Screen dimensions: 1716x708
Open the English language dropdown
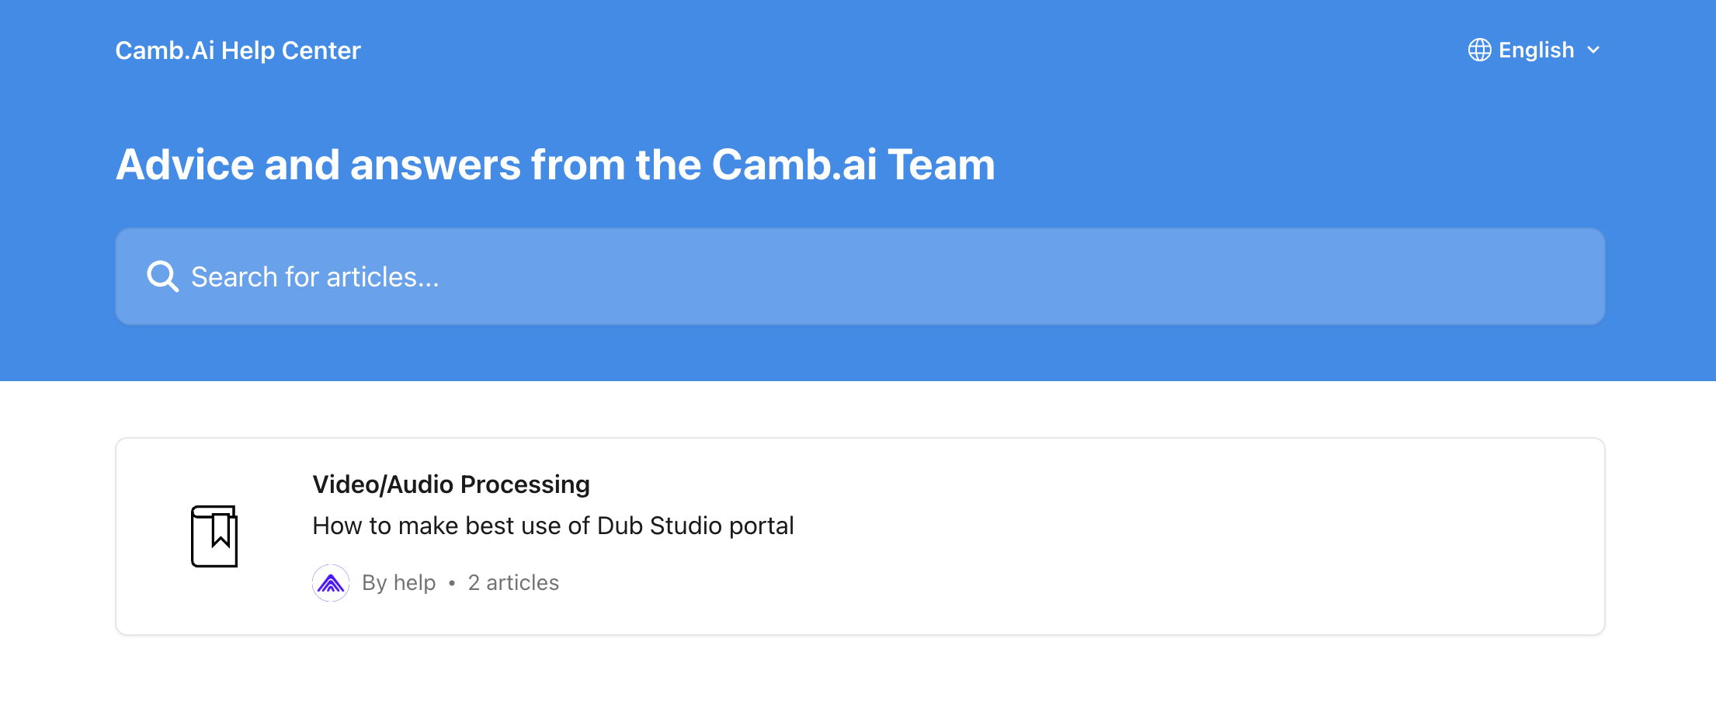tap(1536, 50)
